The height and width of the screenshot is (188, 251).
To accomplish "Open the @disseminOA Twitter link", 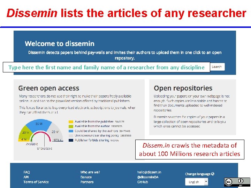I will pyautogui.click(x=148, y=177).
